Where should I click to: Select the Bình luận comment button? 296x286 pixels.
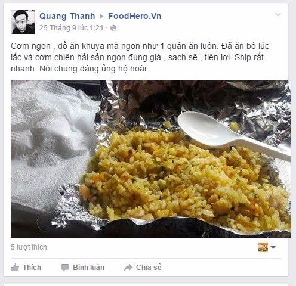88,268
